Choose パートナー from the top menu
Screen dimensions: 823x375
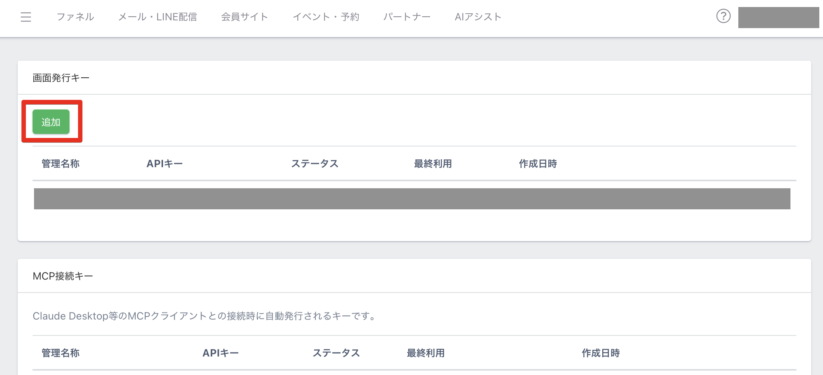(x=407, y=17)
